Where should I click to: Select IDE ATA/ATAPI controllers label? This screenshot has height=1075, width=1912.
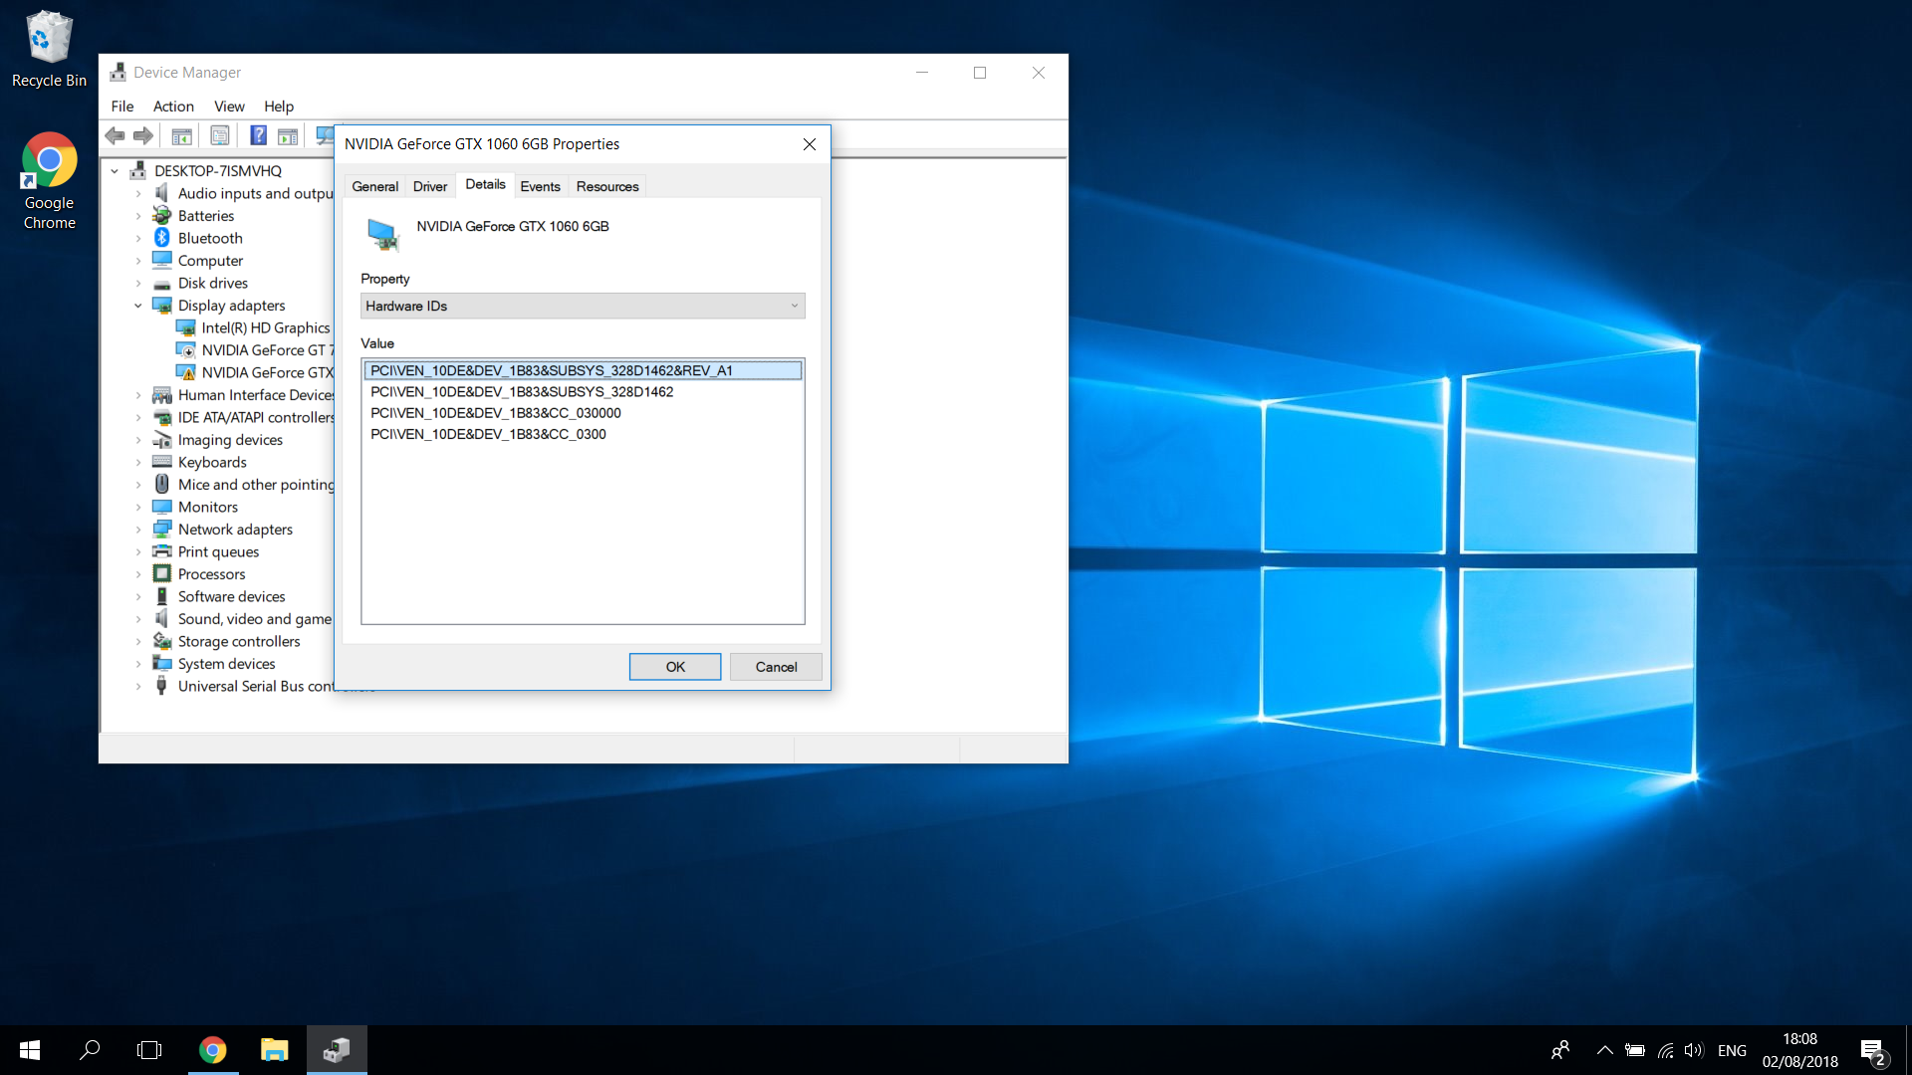256,417
